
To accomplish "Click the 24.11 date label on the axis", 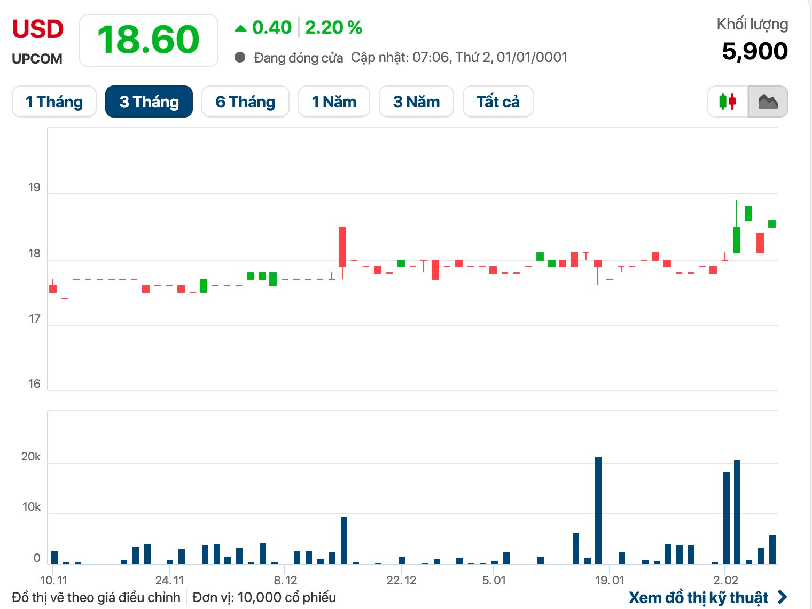I will pos(169,580).
